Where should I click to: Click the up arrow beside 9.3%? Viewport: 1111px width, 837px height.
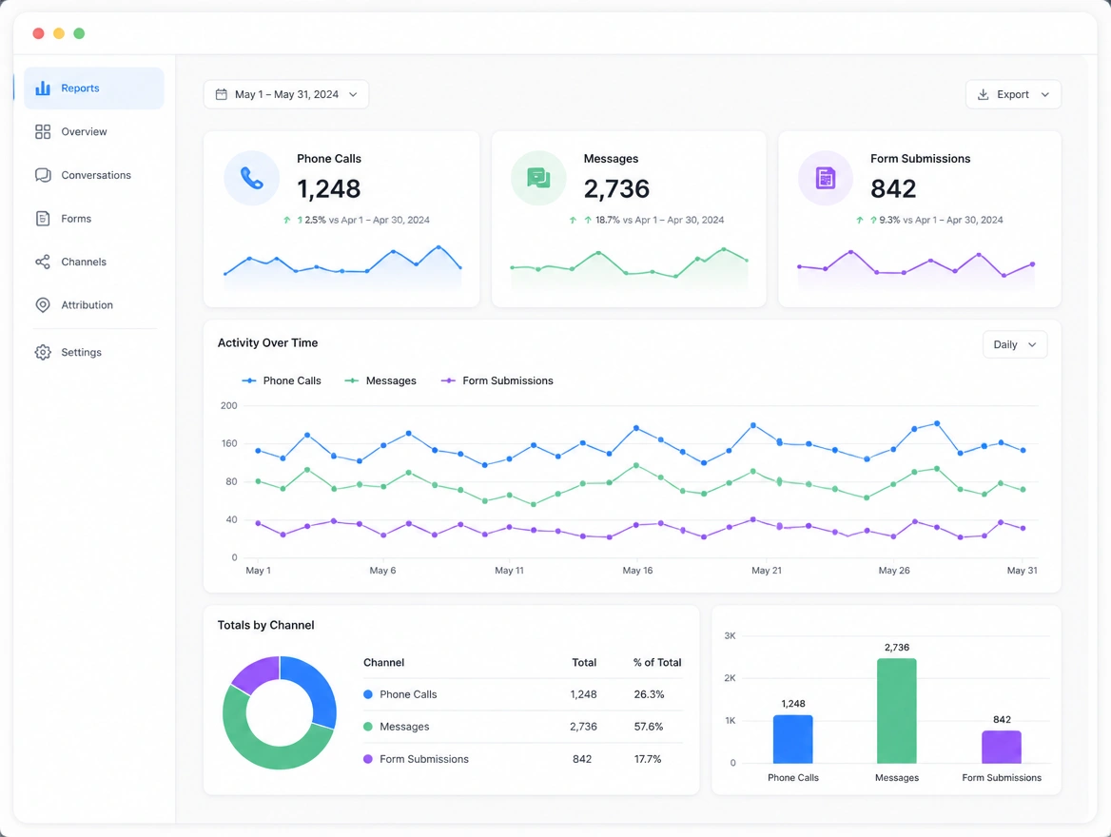point(860,220)
